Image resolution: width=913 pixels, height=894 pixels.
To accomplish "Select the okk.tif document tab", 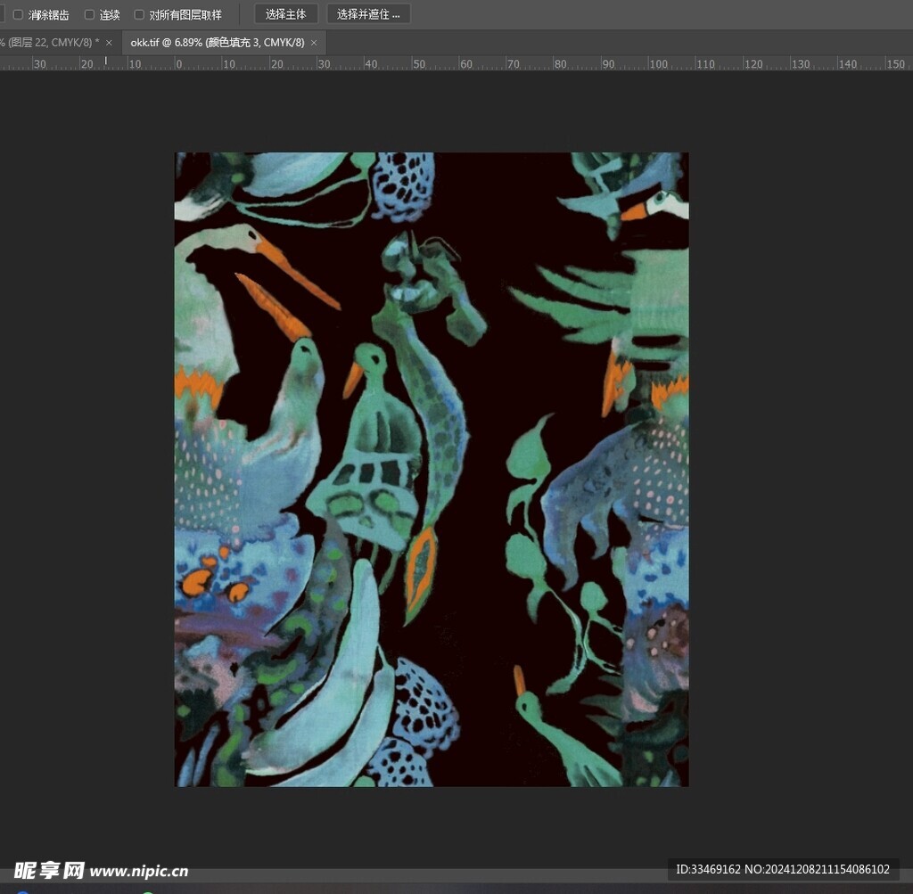I will tap(217, 43).
